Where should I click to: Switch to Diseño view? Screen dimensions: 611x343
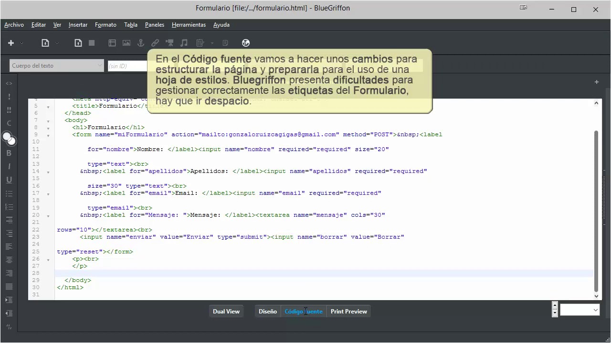tap(268, 312)
